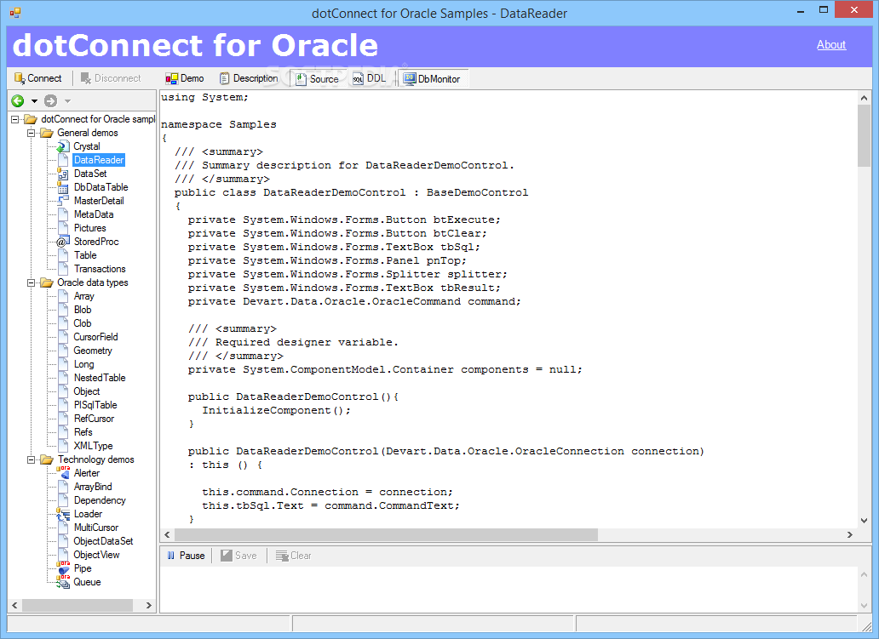Click the source code horizontal scrollbar thumb

click(386, 535)
